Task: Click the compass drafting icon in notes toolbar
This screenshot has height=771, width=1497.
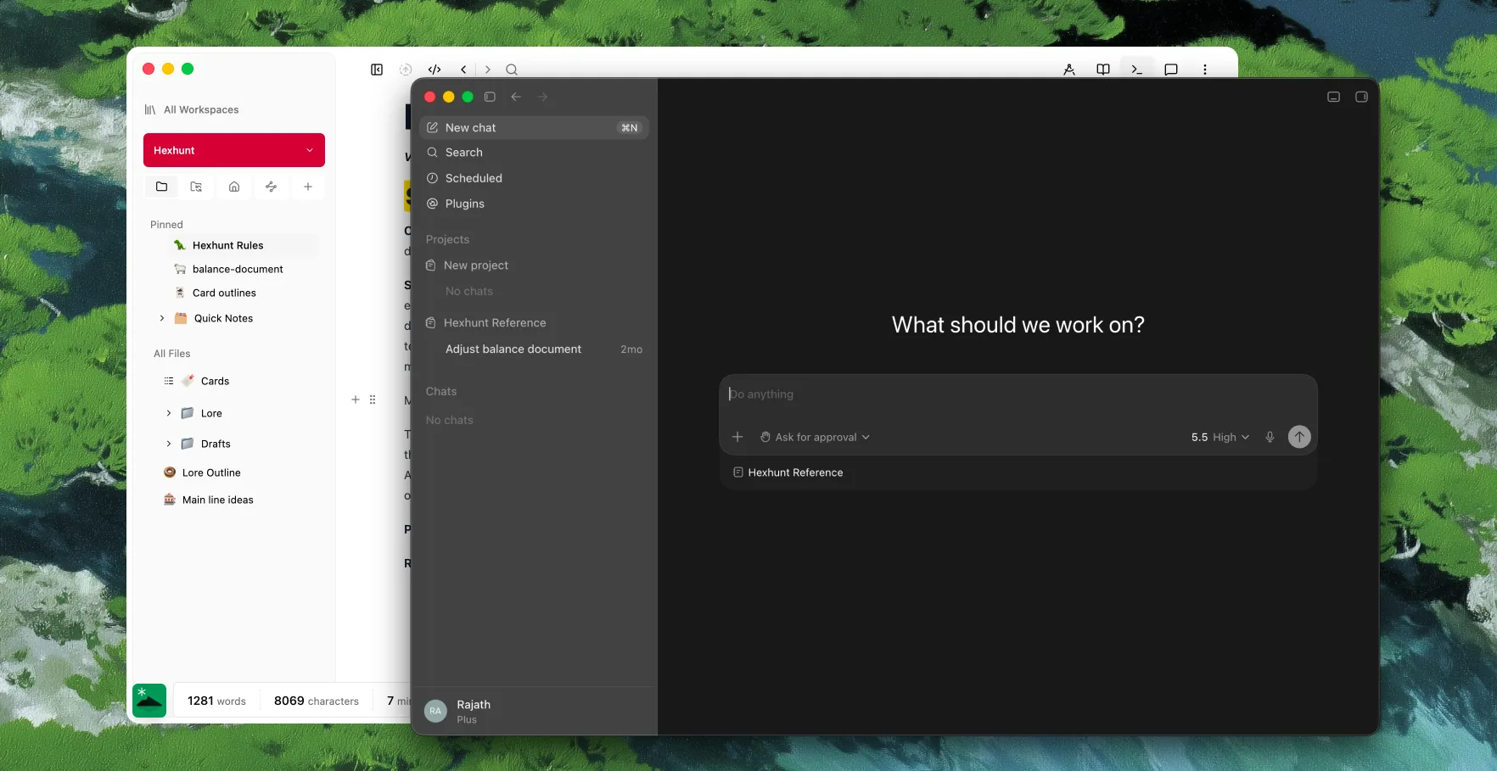Action: pos(1069,70)
